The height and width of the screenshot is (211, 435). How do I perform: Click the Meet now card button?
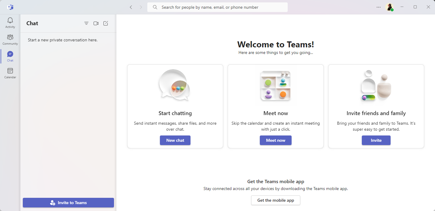pyautogui.click(x=276, y=140)
